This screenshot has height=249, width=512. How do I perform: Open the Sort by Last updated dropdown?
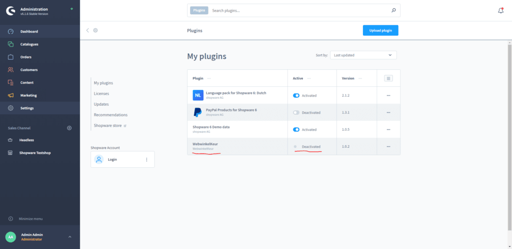coord(363,55)
